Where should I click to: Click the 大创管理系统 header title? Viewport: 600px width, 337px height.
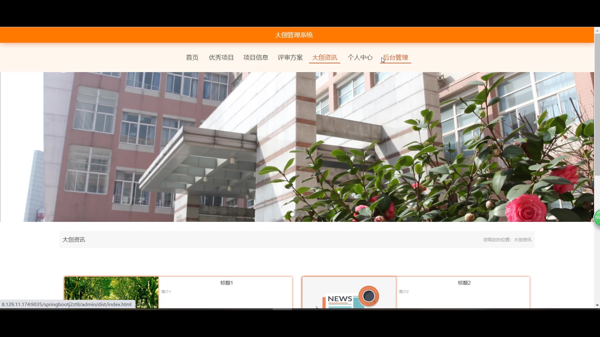point(294,35)
